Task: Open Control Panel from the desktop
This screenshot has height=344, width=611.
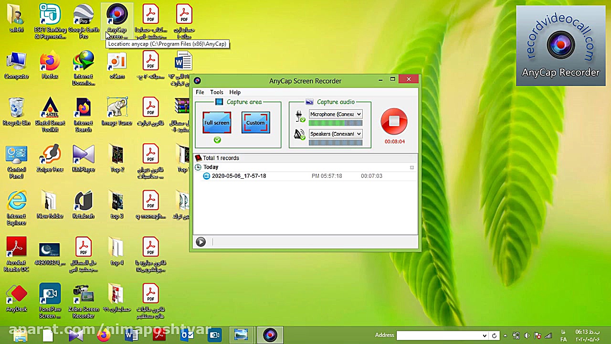Action: coord(16,162)
